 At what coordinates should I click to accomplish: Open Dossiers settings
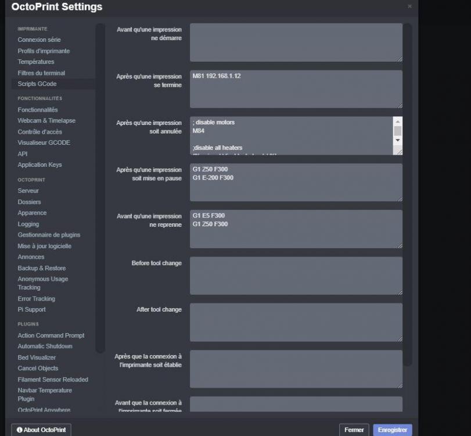(29, 202)
